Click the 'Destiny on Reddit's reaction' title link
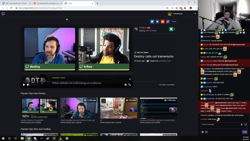250x141 pixels. coord(158,120)
